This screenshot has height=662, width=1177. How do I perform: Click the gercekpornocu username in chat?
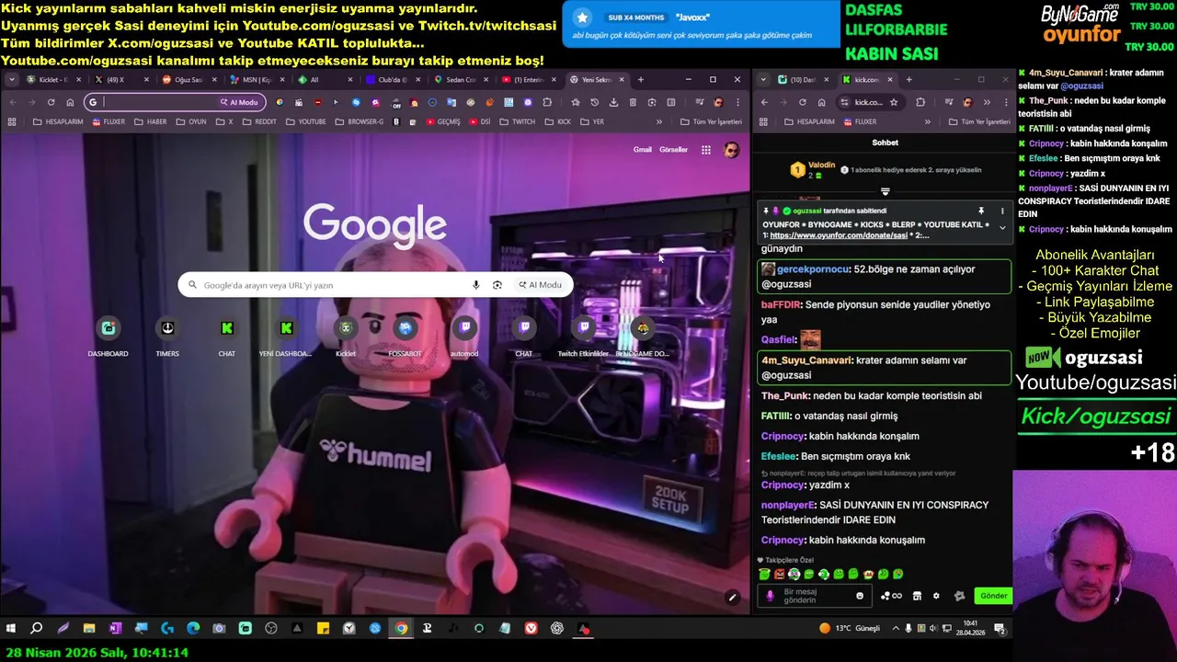pyautogui.click(x=813, y=269)
